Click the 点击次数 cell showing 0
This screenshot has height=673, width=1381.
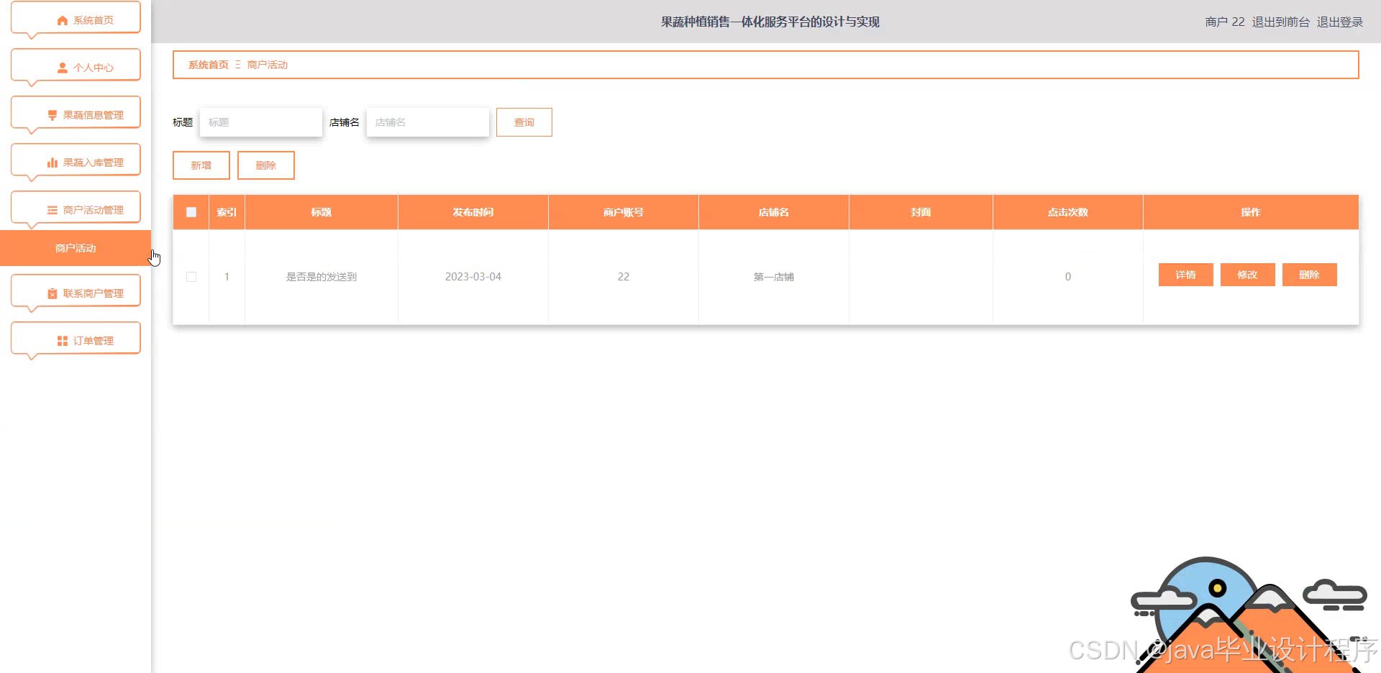[x=1068, y=277]
